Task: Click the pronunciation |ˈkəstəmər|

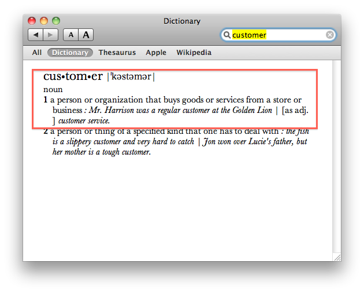Action: pyautogui.click(x=131, y=76)
